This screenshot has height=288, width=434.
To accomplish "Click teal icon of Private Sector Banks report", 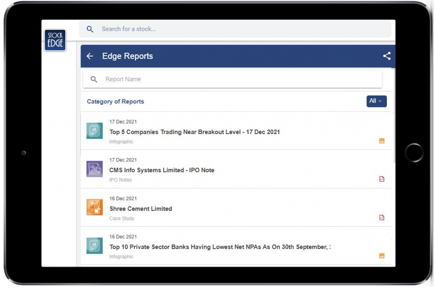I will (95, 246).
